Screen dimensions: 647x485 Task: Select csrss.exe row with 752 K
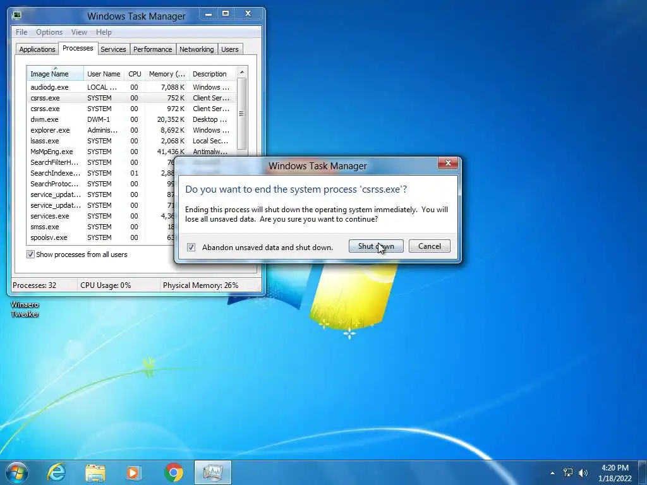[131, 98]
